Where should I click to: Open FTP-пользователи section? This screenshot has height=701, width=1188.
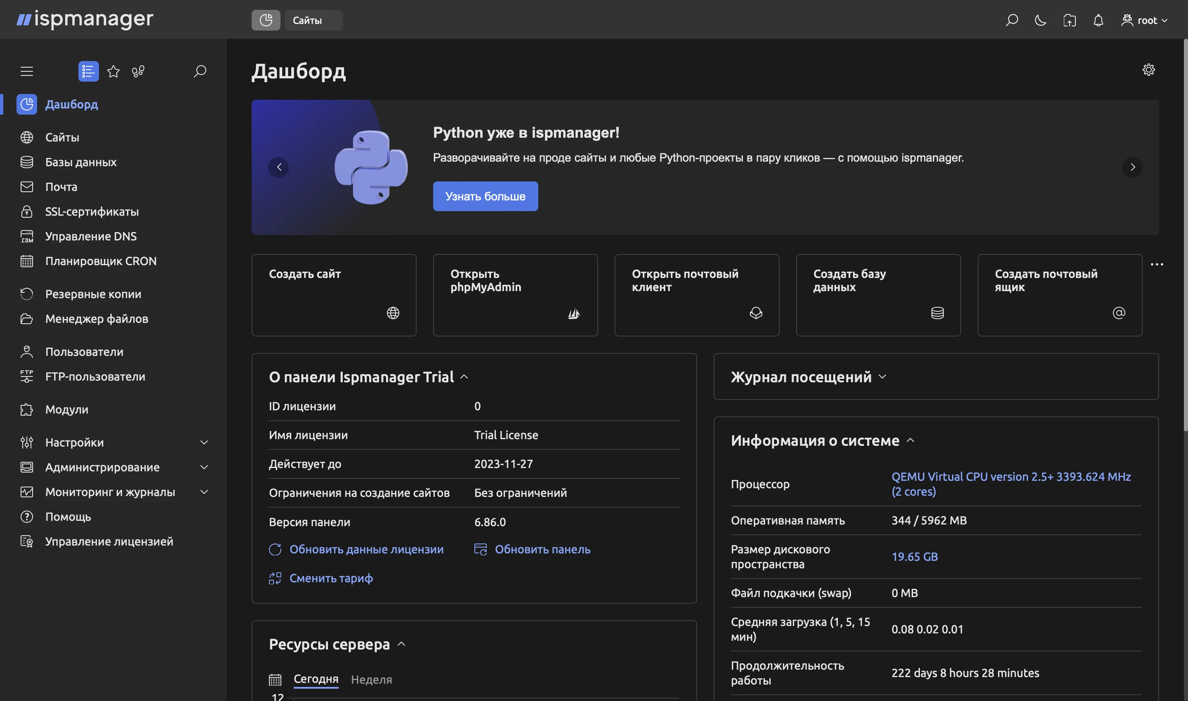click(95, 376)
